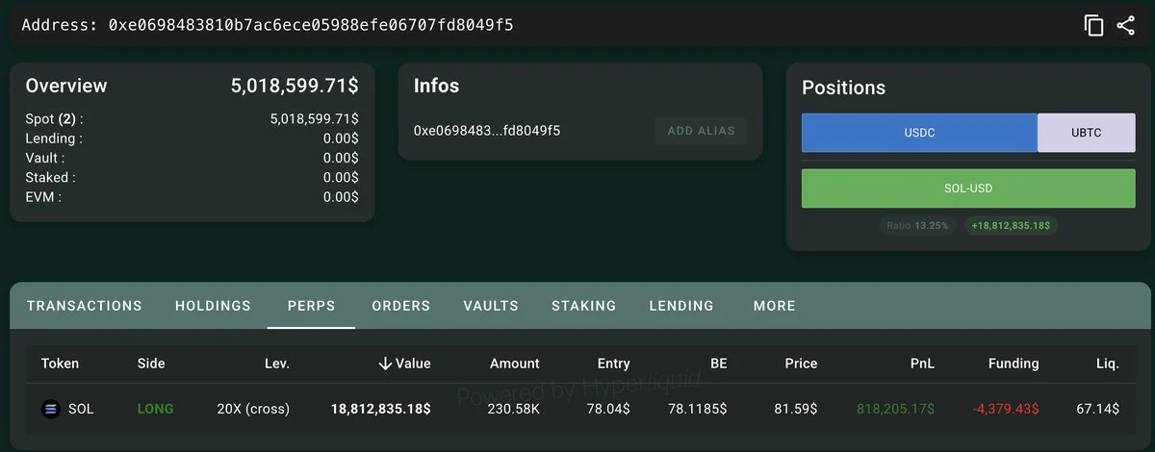
Task: Select the blue USDC position bar
Action: (919, 133)
